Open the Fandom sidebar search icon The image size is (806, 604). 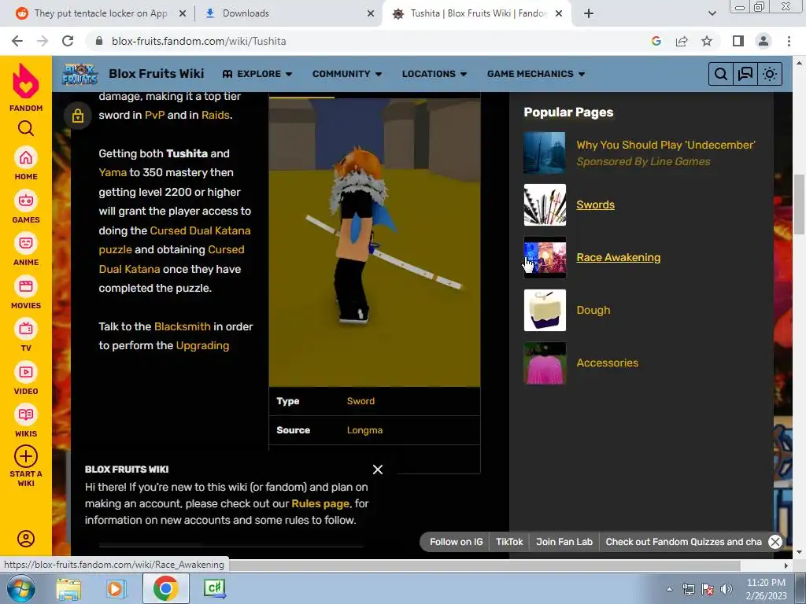tap(26, 128)
